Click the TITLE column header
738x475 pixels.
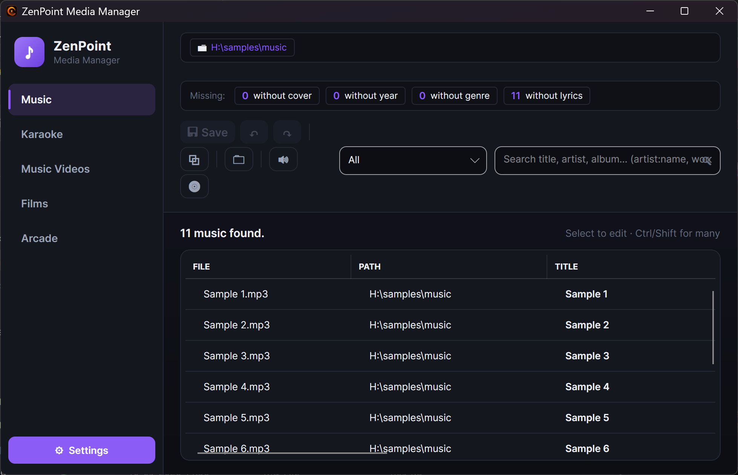[631, 267]
